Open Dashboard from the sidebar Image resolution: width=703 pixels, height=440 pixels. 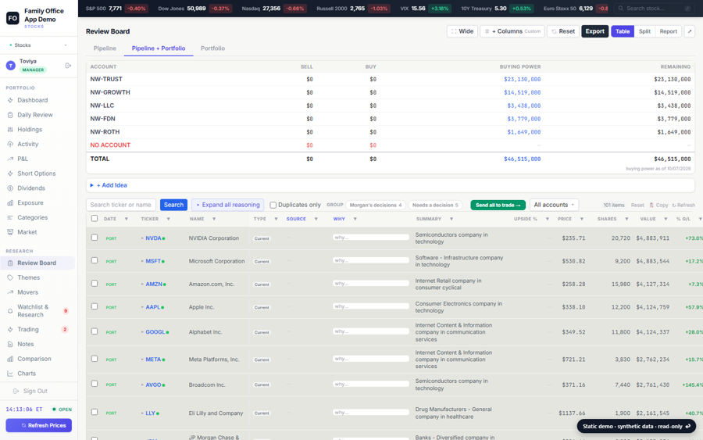pyautogui.click(x=32, y=100)
